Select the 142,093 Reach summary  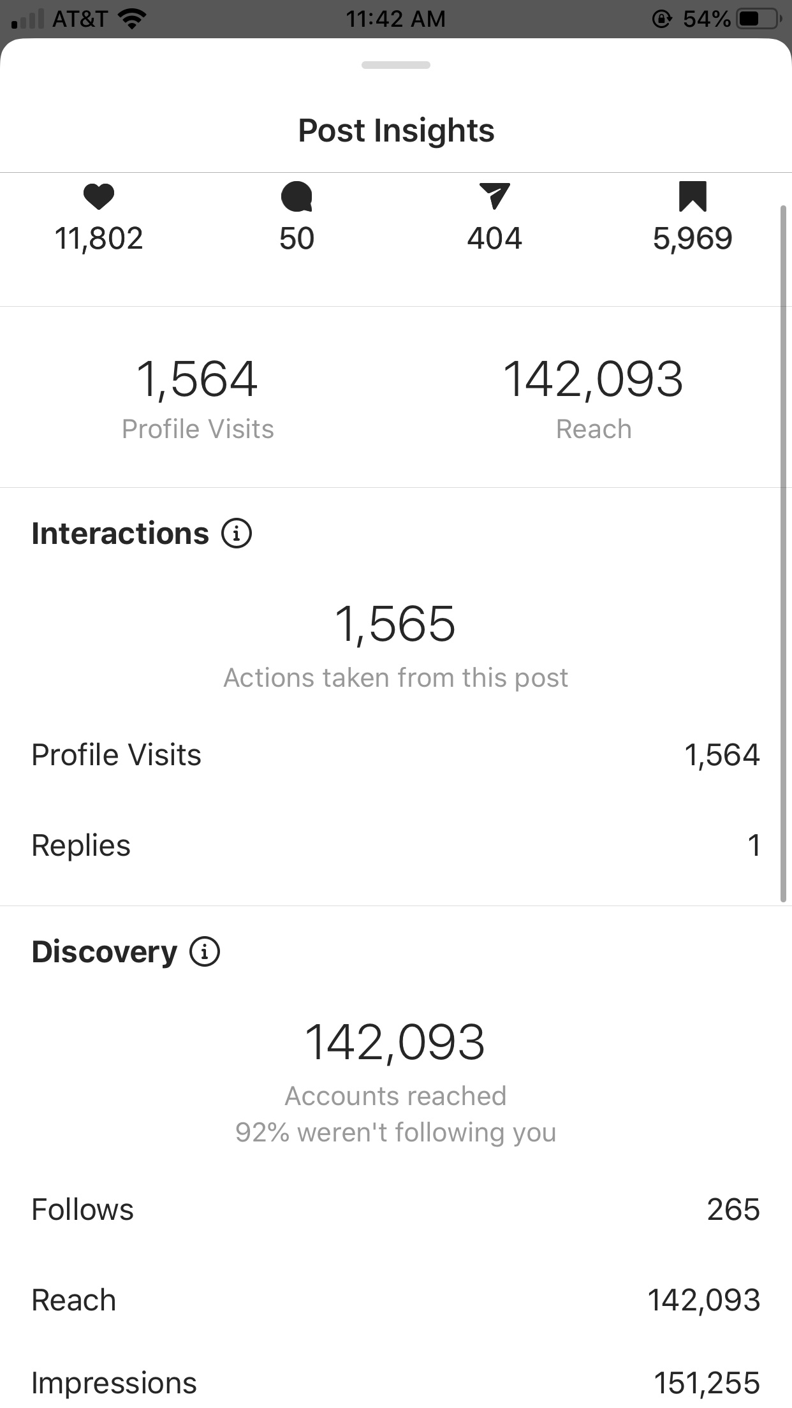pos(594,398)
